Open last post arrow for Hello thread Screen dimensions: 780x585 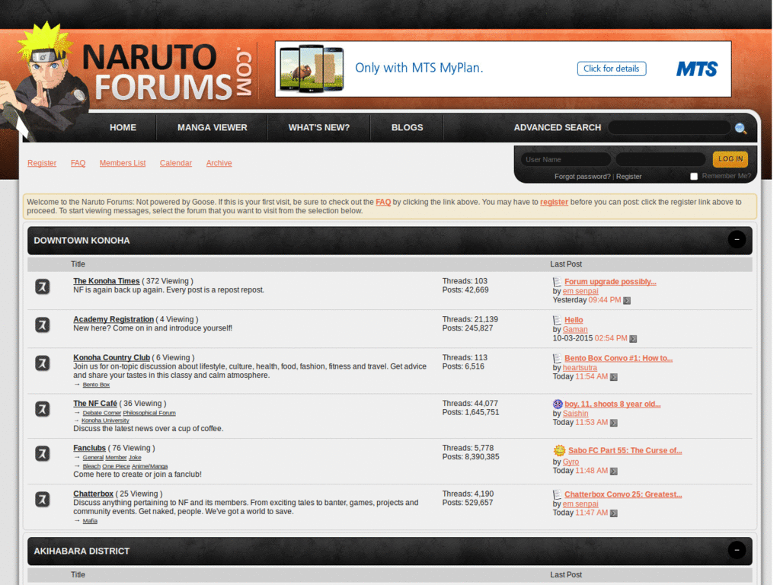coord(633,338)
